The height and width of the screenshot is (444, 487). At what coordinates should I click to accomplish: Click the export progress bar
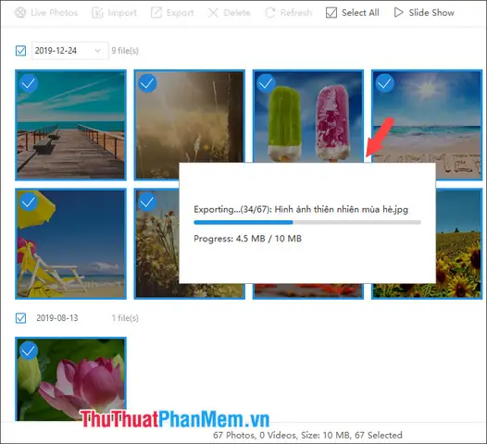[x=307, y=222]
